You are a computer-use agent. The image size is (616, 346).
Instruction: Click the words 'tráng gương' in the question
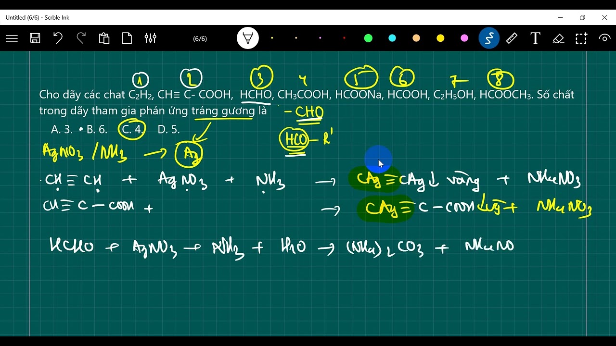(x=223, y=111)
